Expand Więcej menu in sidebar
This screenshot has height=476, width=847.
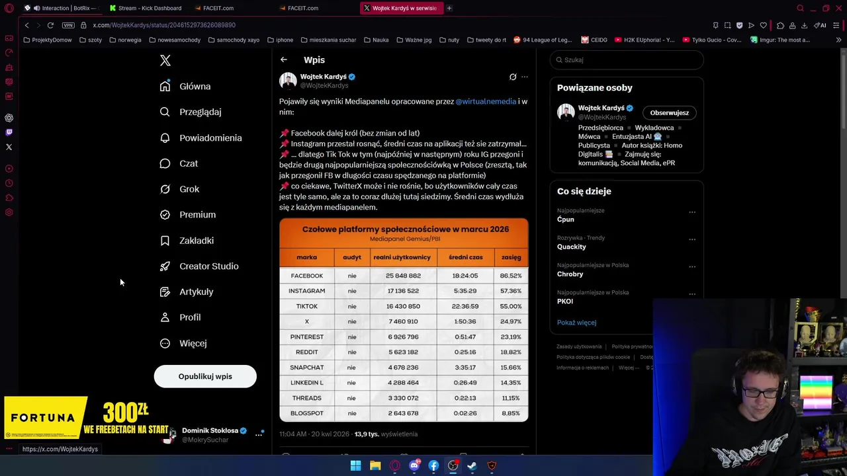click(183, 343)
